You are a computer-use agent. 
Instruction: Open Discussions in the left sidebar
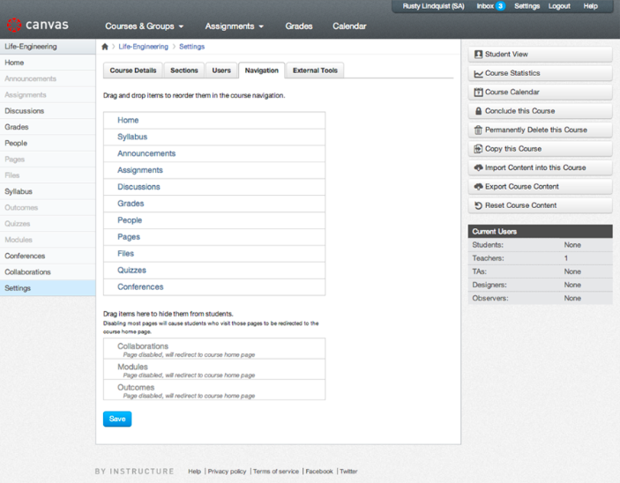point(48,111)
